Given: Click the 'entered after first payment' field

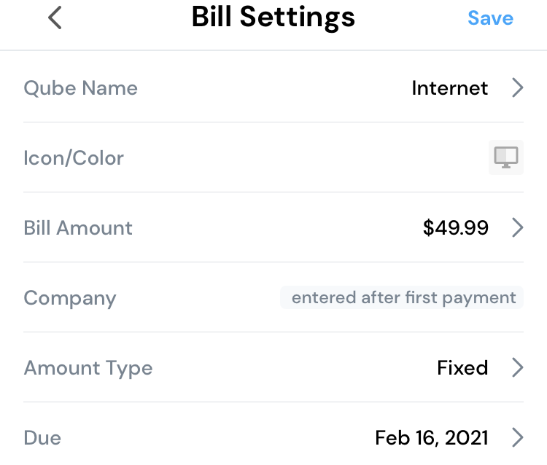Looking at the screenshot, I should pyautogui.click(x=403, y=297).
